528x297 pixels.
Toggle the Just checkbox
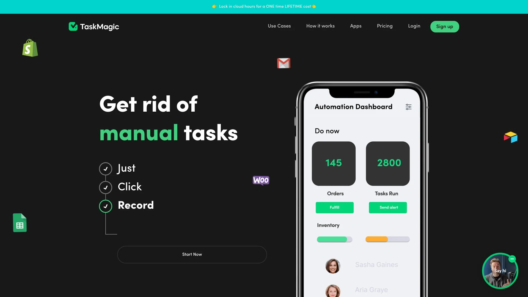point(105,169)
